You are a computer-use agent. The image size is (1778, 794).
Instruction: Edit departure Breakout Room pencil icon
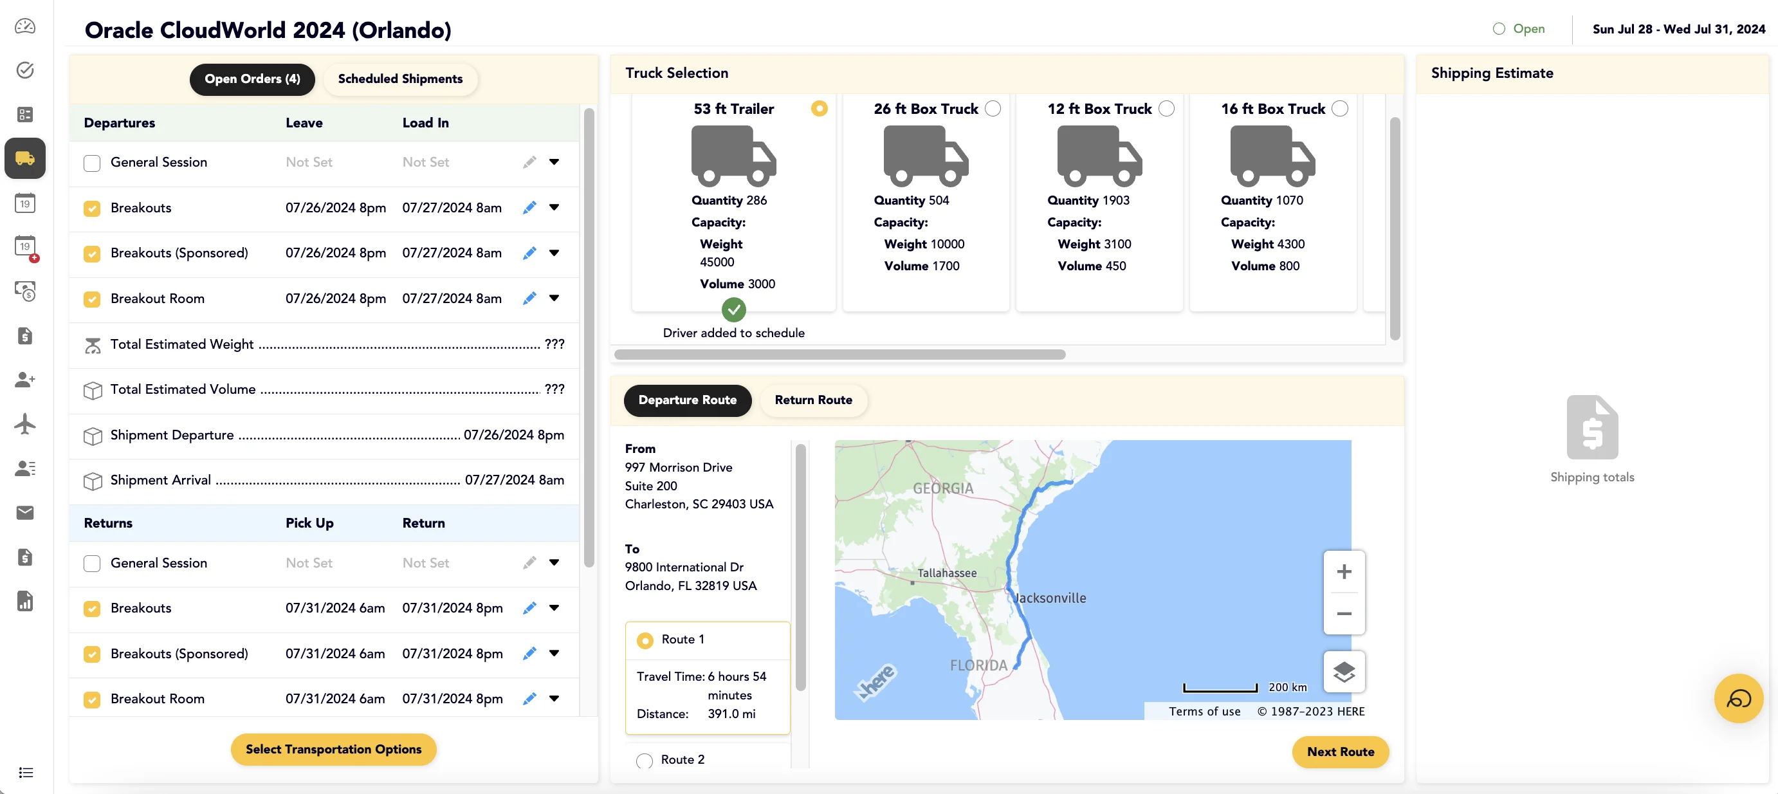click(x=529, y=299)
